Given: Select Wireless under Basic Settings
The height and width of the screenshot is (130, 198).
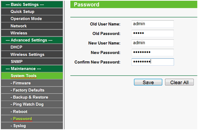Looking at the screenshot, I should tap(32, 33).
